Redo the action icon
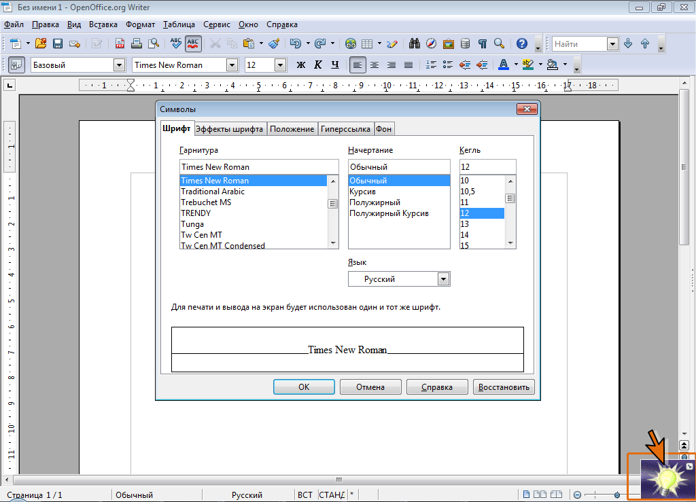The width and height of the screenshot is (696, 502). (x=320, y=43)
